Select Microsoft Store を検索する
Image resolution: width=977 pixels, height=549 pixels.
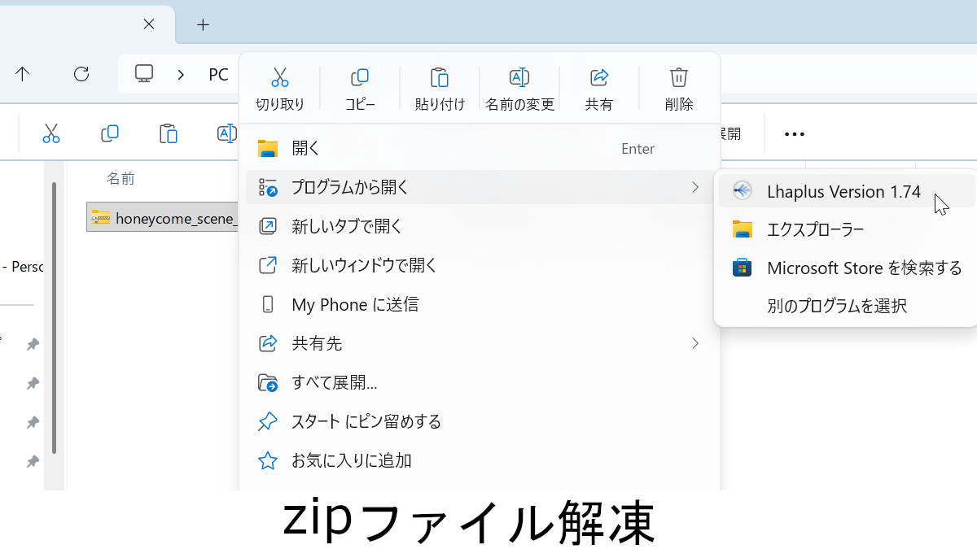pyautogui.click(x=863, y=268)
